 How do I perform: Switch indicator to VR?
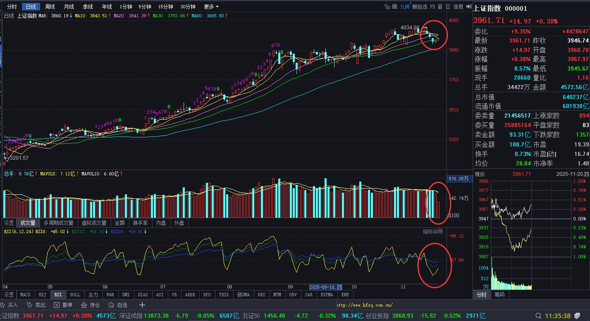click(x=174, y=295)
